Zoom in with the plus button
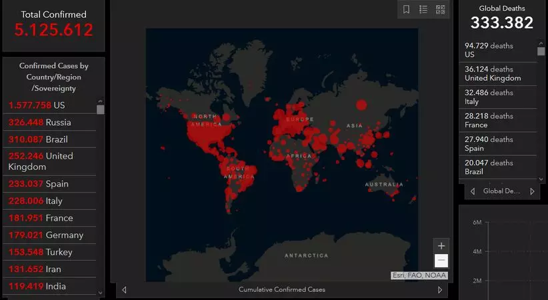The height and width of the screenshot is (300, 548). 441,245
